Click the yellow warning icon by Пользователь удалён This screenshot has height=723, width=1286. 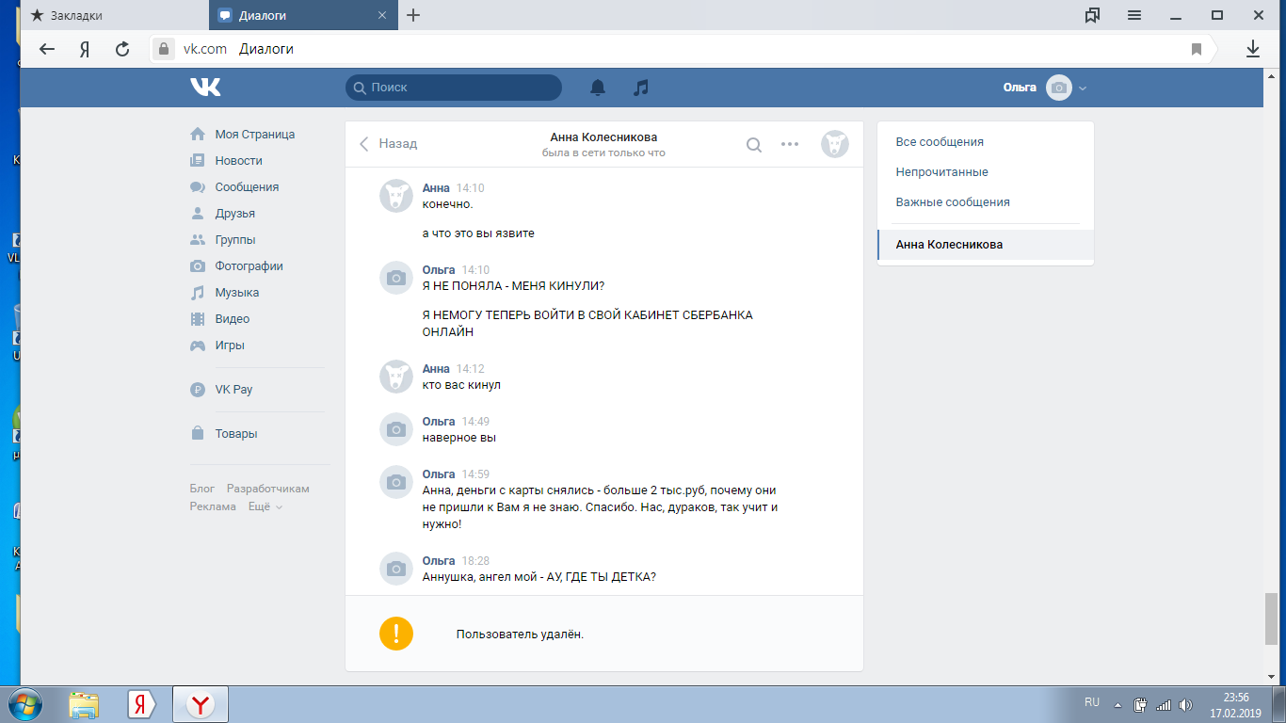point(396,634)
